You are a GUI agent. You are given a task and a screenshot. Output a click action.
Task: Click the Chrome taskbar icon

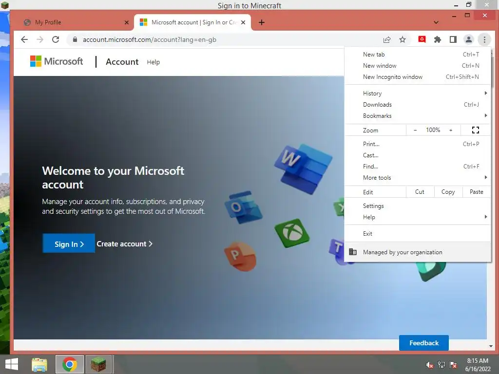(x=70, y=364)
